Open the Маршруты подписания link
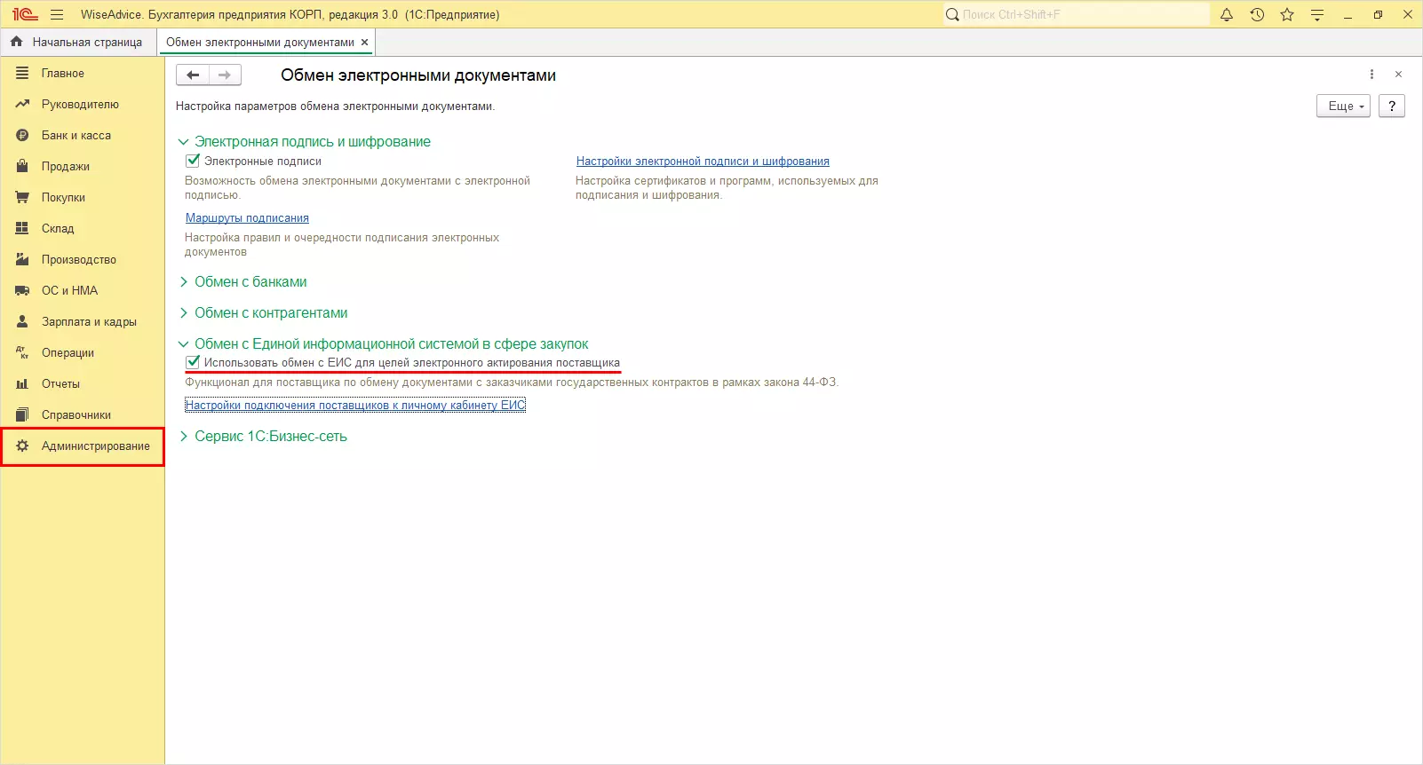Image resolution: width=1423 pixels, height=765 pixels. point(247,218)
